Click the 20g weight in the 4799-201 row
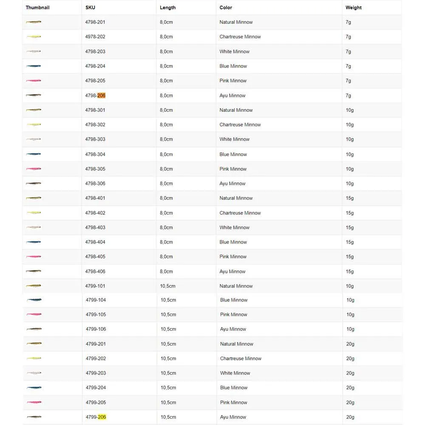This screenshot has width=425, height=425. tap(350, 344)
